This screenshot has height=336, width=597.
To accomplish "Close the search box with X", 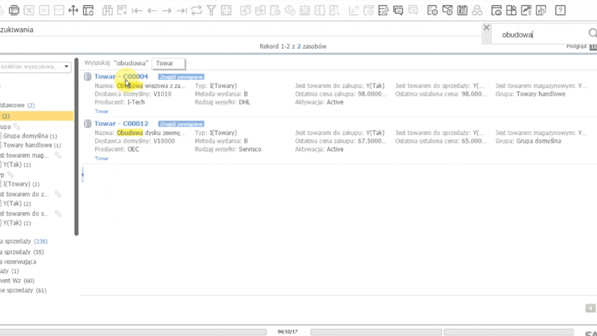I will (x=486, y=27).
